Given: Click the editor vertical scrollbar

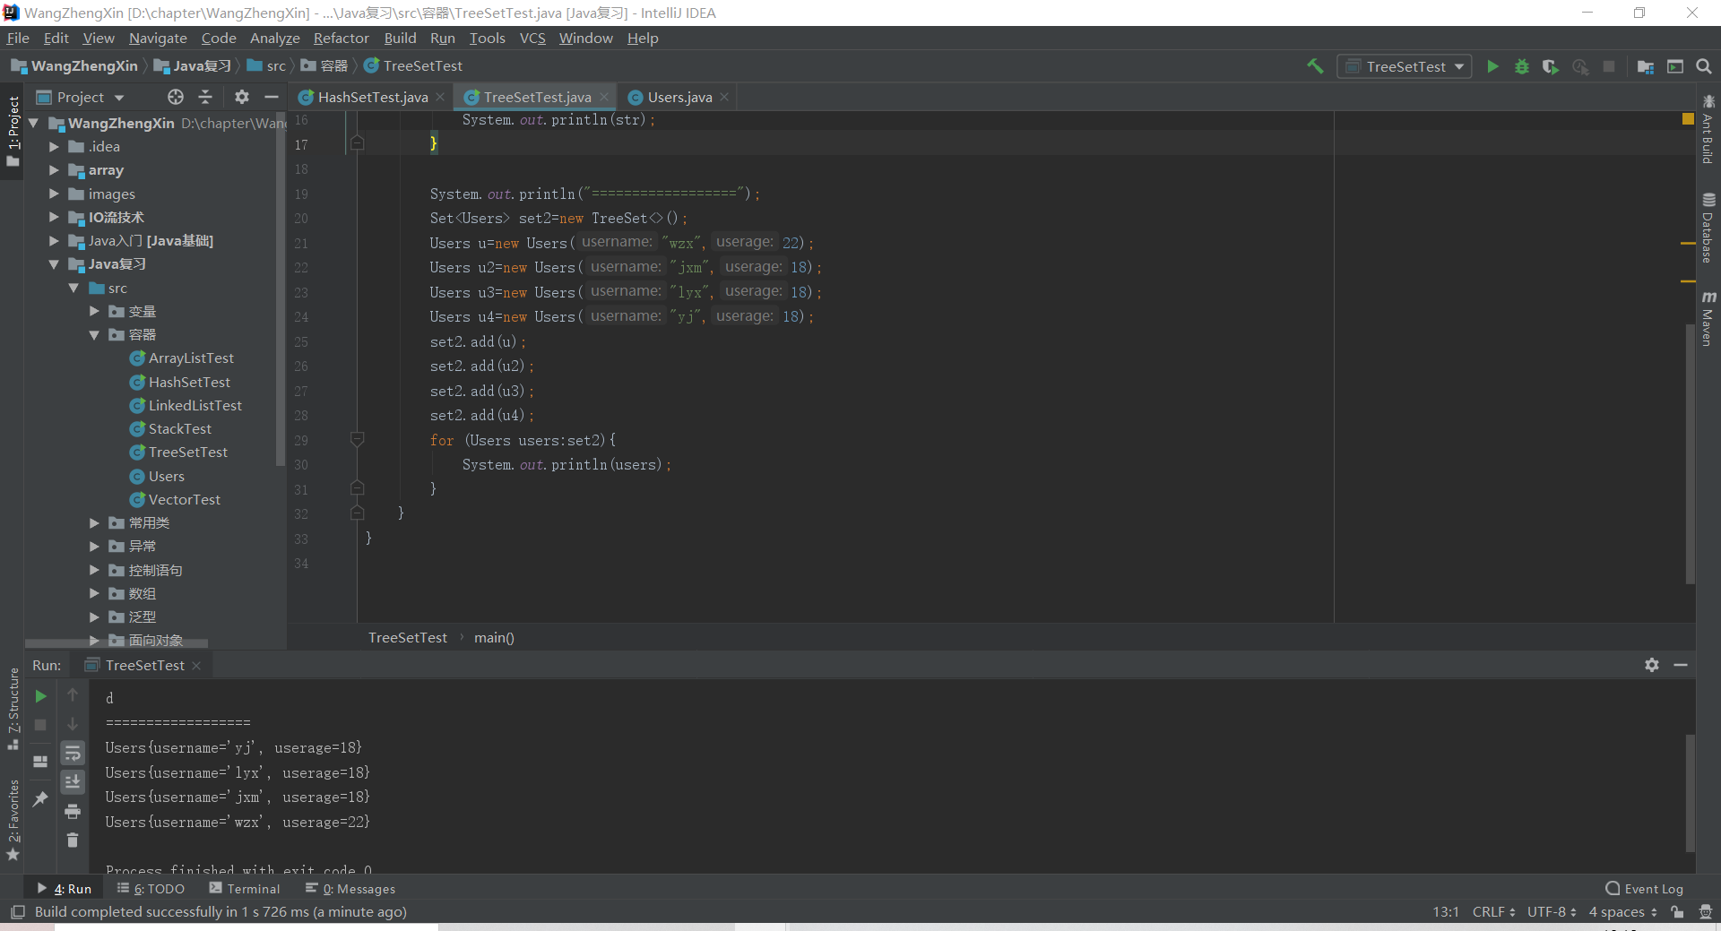Looking at the screenshot, I should pos(1690,453).
